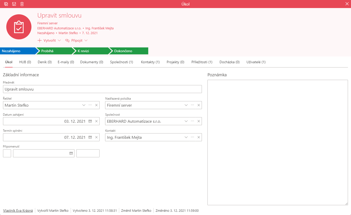Open Řešitel three-dots lookup
Image resolution: width=351 pixels, height=215 pixels.
coord(90,105)
